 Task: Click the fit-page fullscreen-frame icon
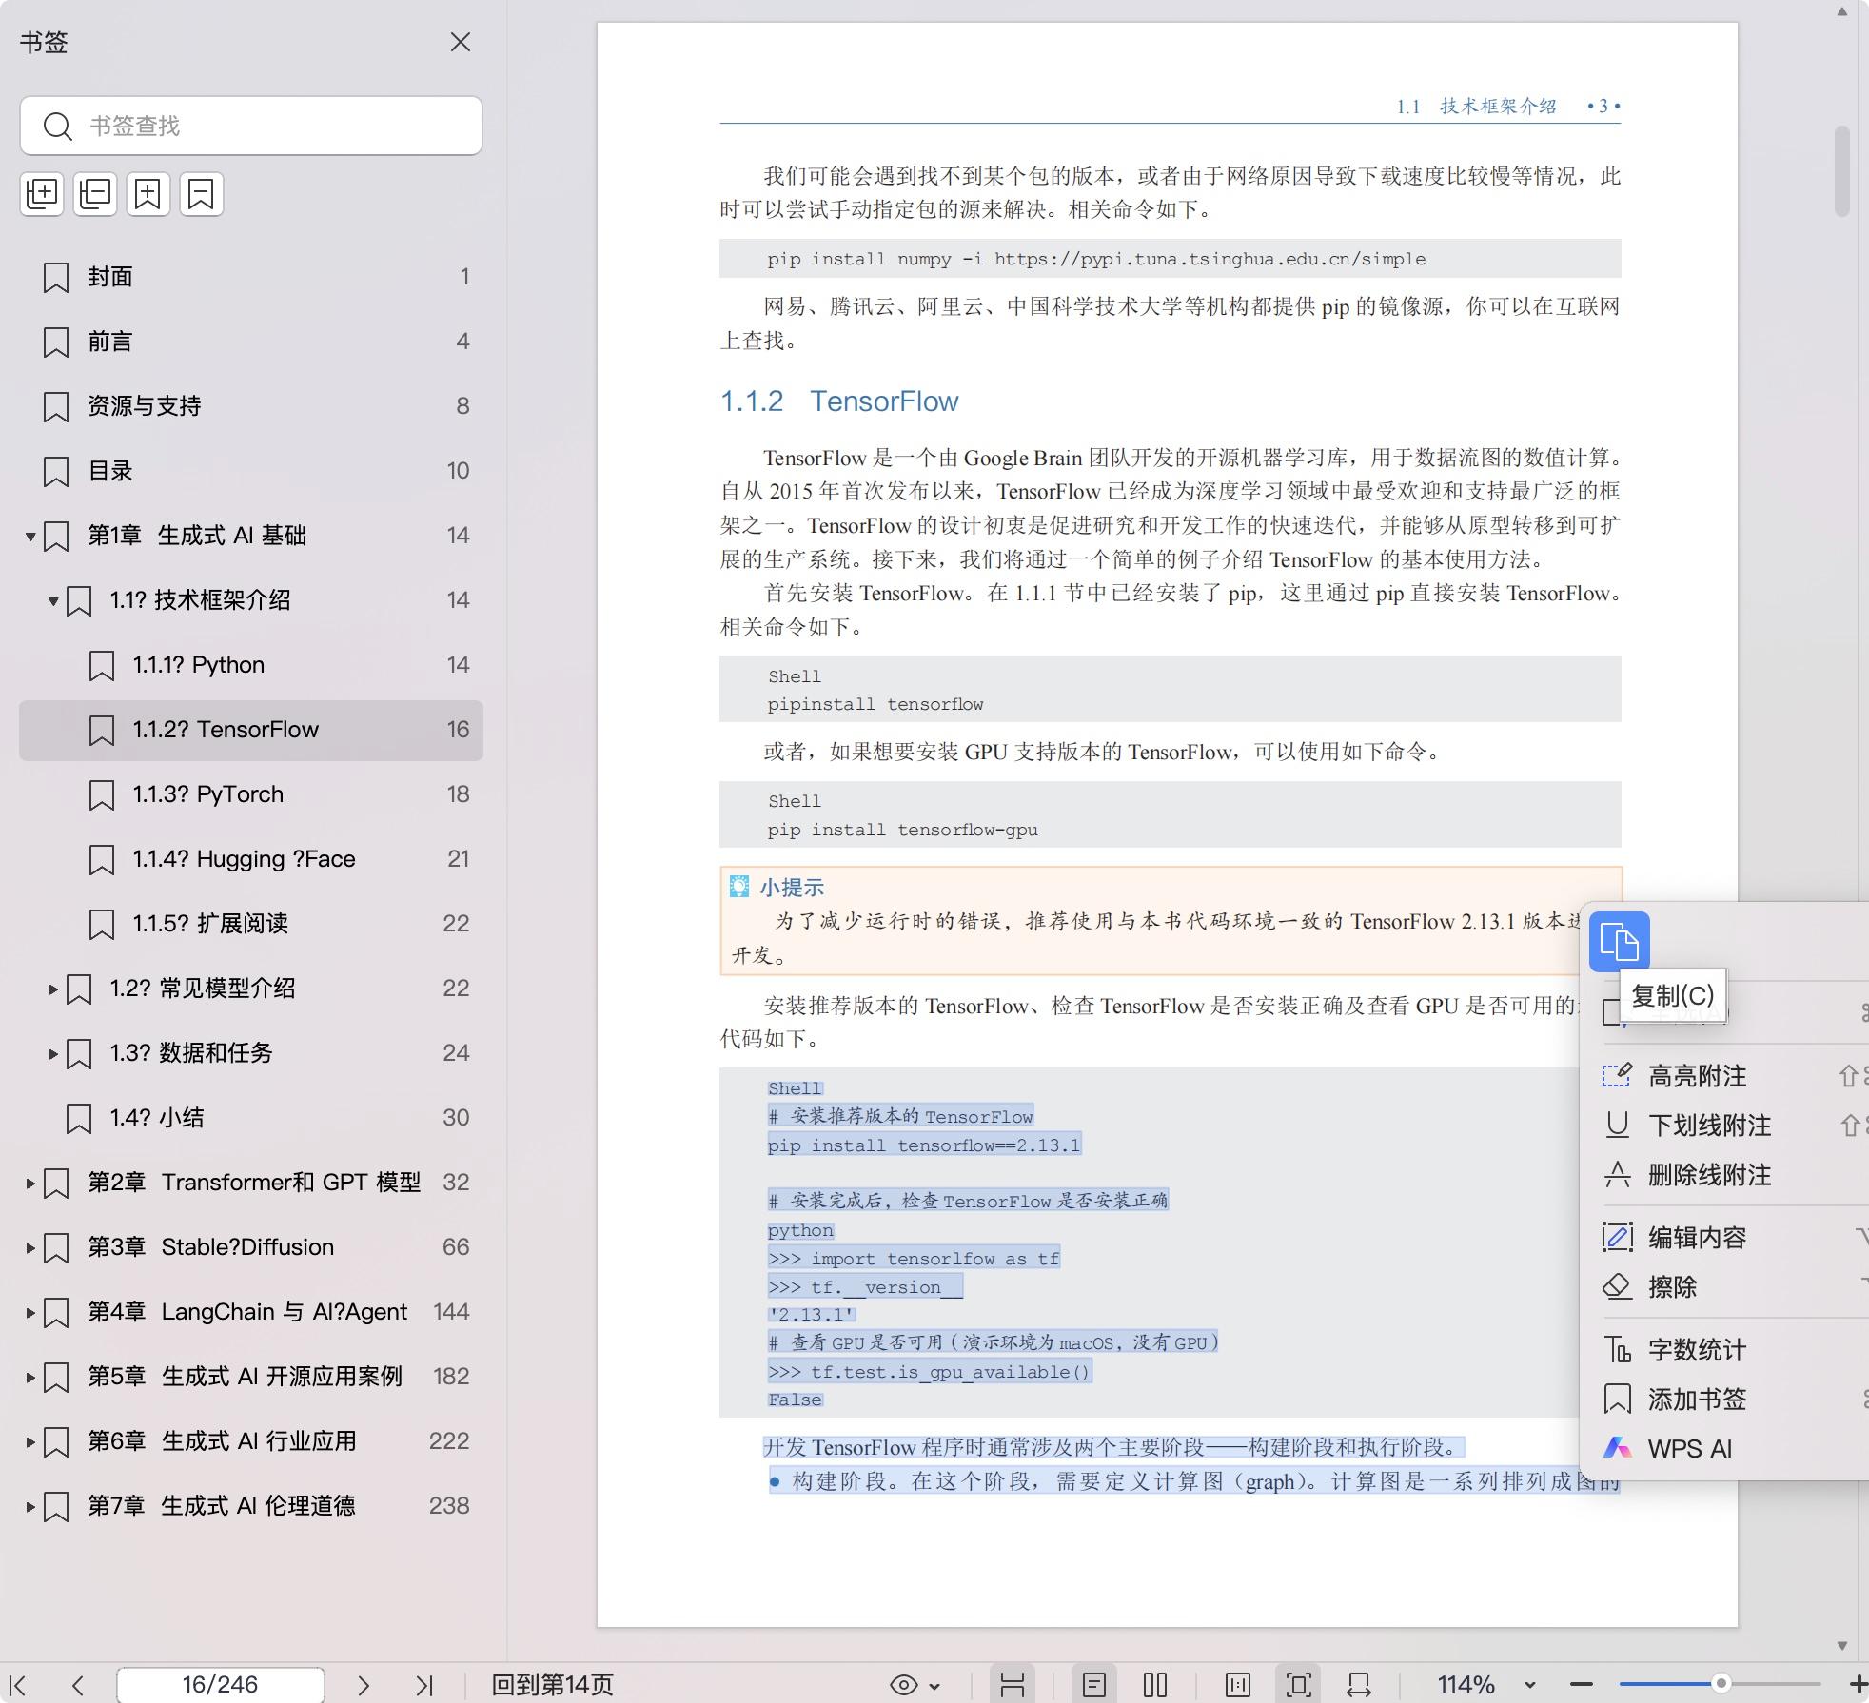click(x=1299, y=1685)
